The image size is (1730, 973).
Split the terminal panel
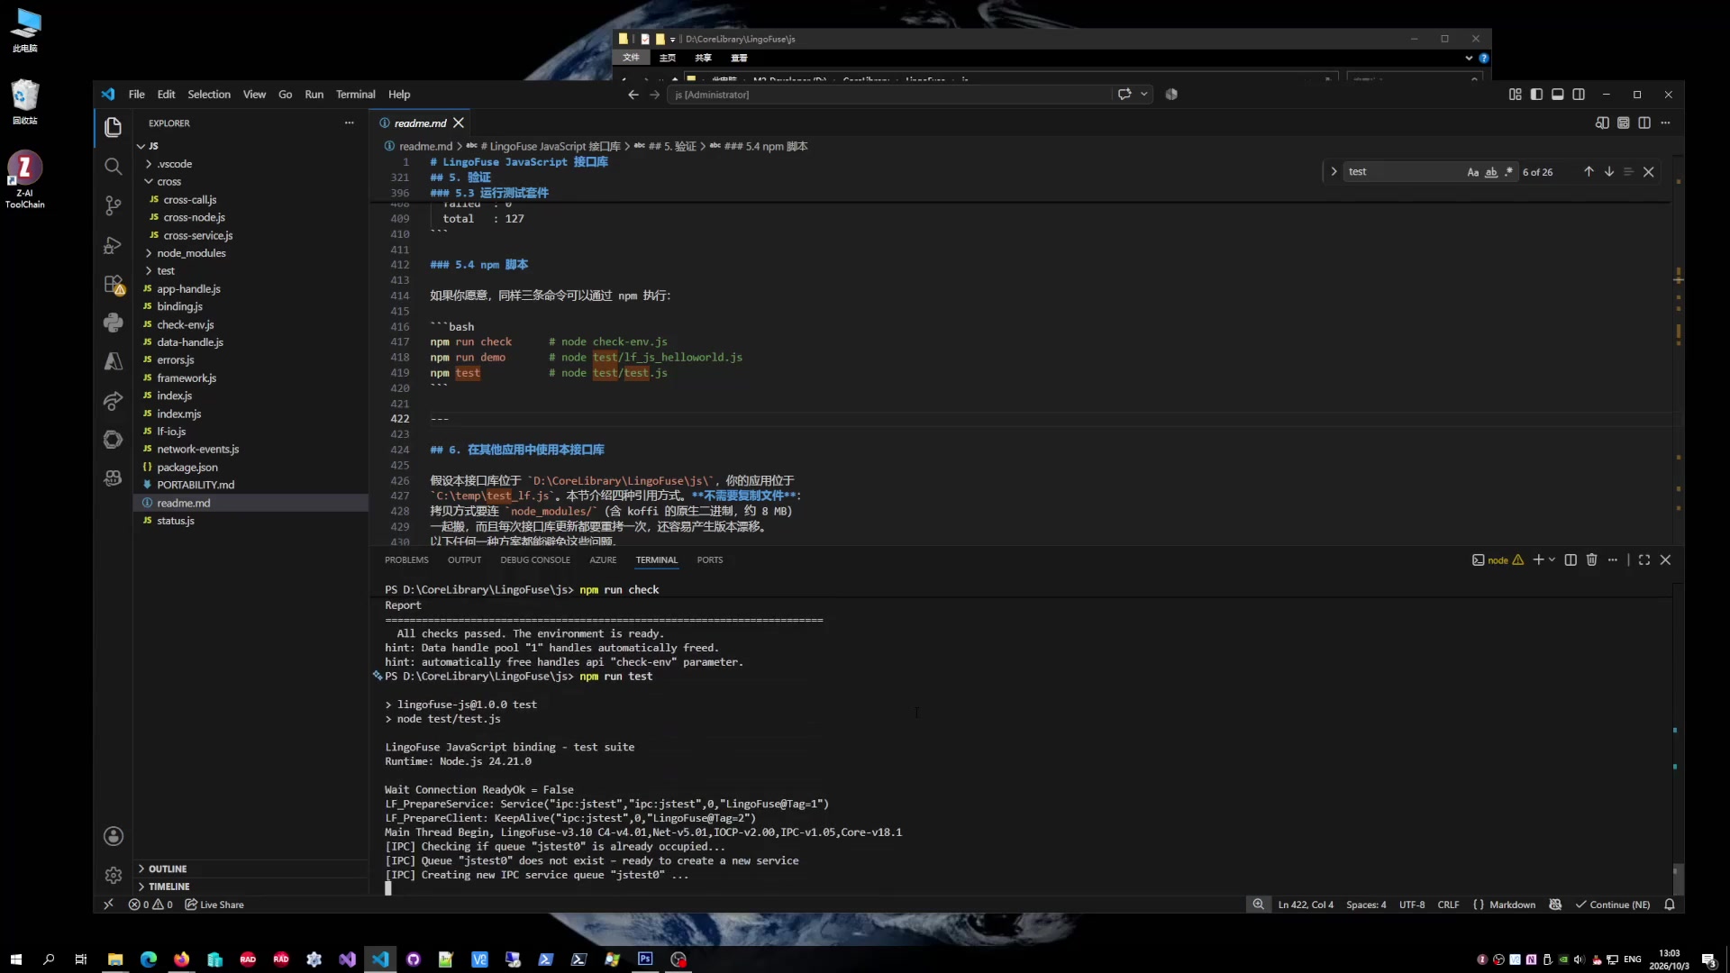tap(1571, 559)
